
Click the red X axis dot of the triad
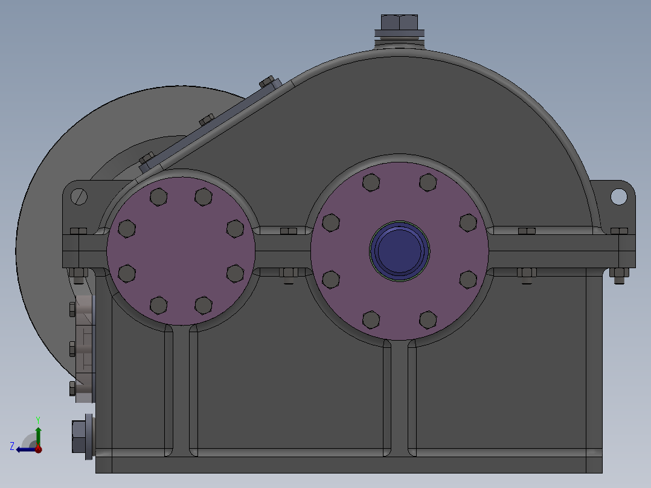(x=39, y=449)
